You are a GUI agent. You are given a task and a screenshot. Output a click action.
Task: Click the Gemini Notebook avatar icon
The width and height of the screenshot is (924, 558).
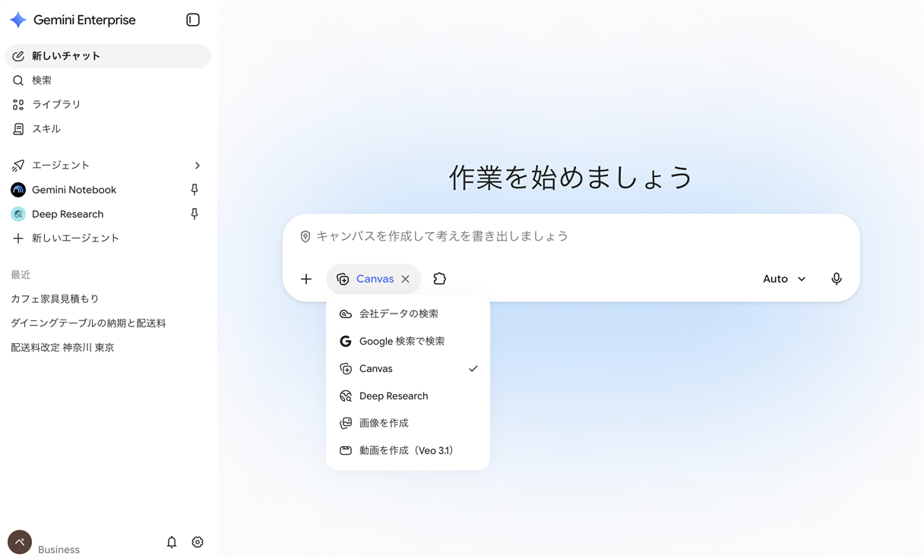tap(18, 190)
